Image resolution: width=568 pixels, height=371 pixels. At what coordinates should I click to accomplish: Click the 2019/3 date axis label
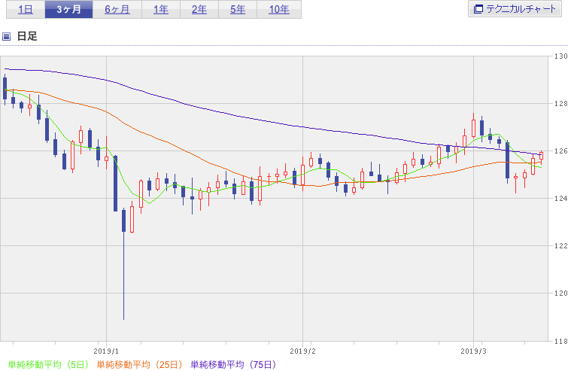click(473, 351)
